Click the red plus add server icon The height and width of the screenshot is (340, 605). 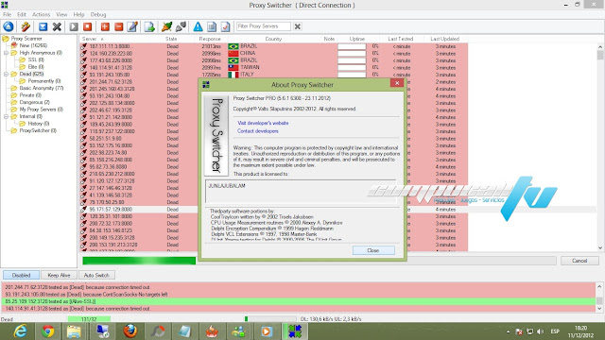pyautogui.click(x=105, y=26)
